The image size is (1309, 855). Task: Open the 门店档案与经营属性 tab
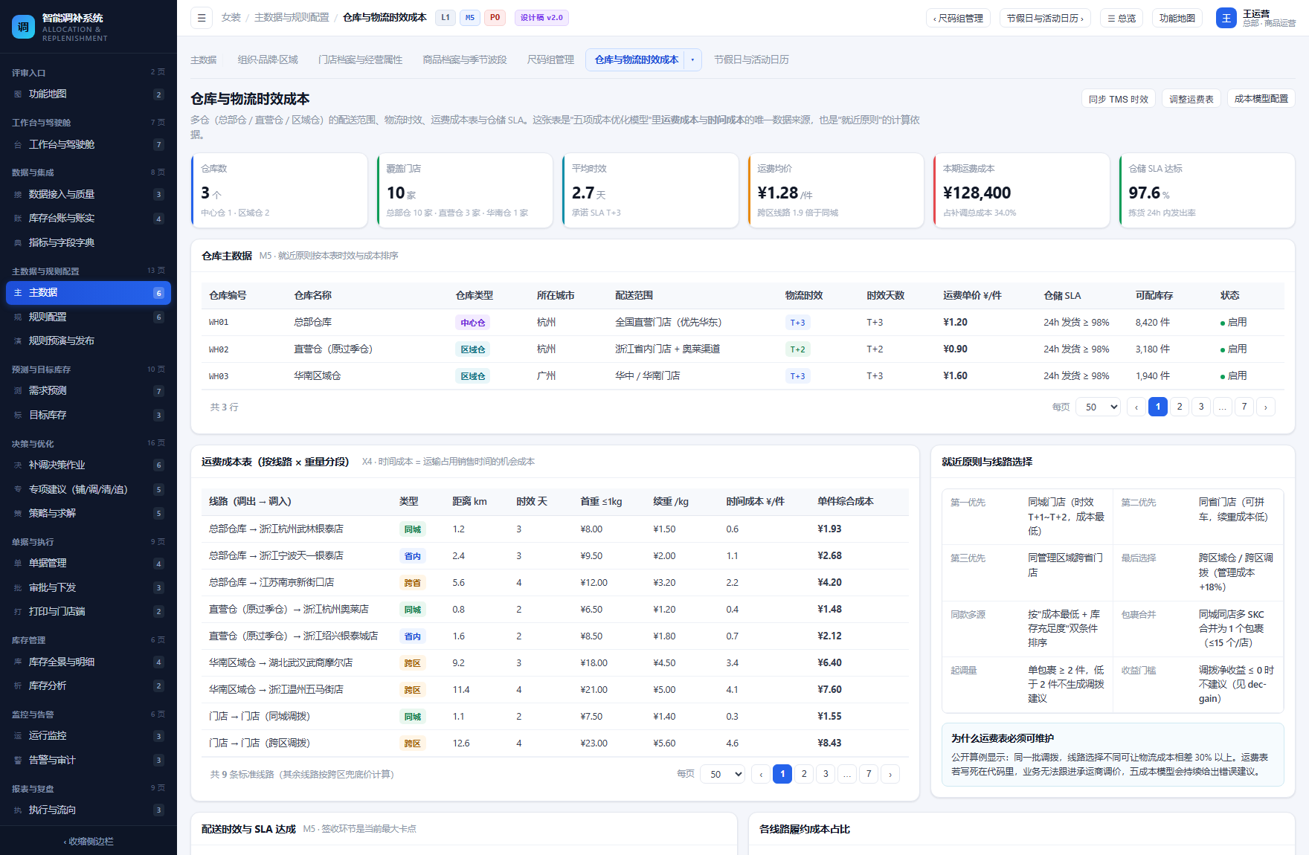(360, 59)
